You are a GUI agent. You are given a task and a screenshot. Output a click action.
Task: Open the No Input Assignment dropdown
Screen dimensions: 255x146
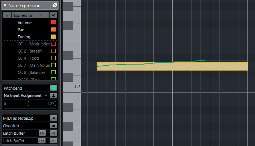[x=26, y=96]
